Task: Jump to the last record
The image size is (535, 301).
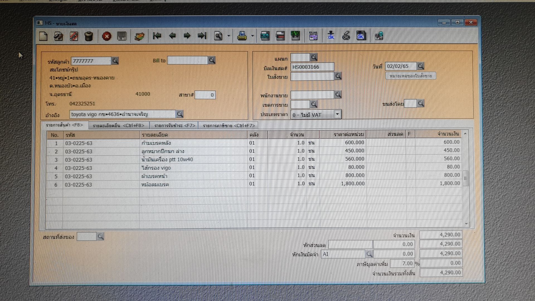Action: pos(202,36)
